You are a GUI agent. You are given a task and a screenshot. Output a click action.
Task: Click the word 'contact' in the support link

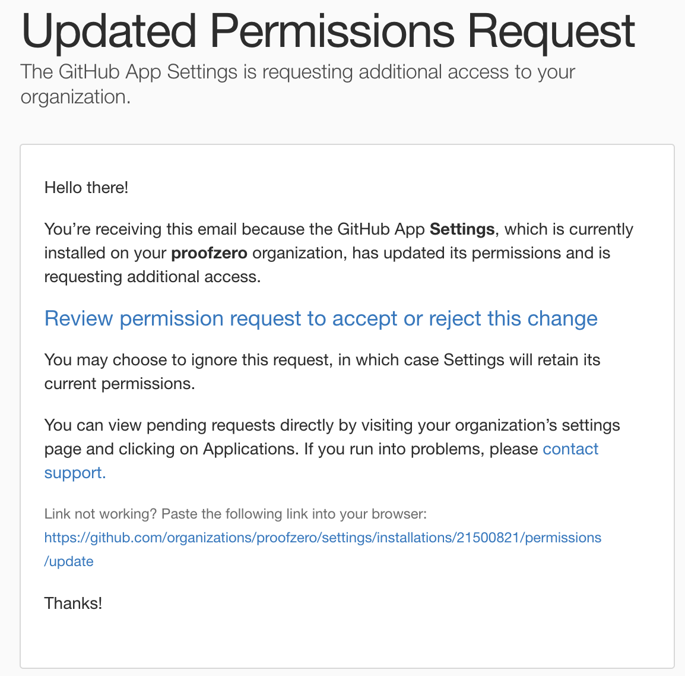tap(570, 449)
